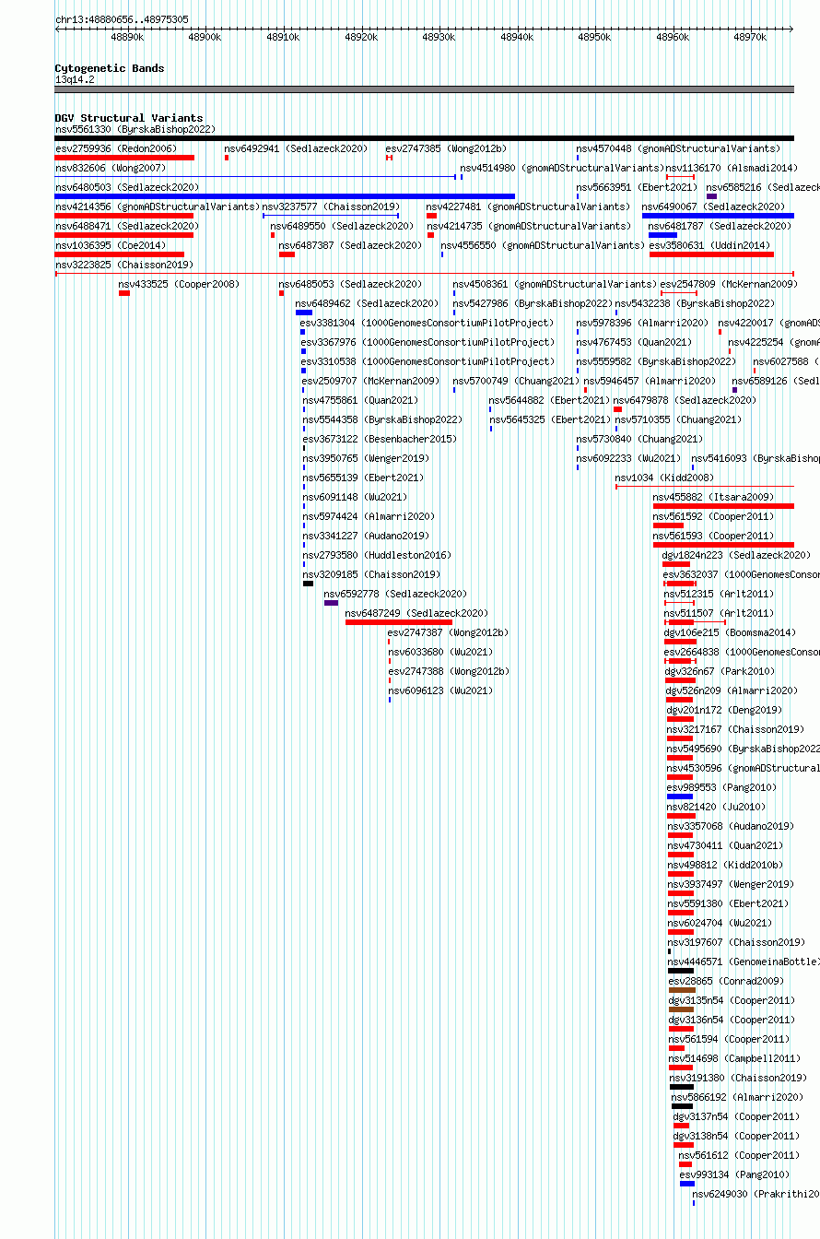Click nsv3950765 (Wenger2019) label
Screen dimensions: 820x1239
pyautogui.click(x=366, y=458)
